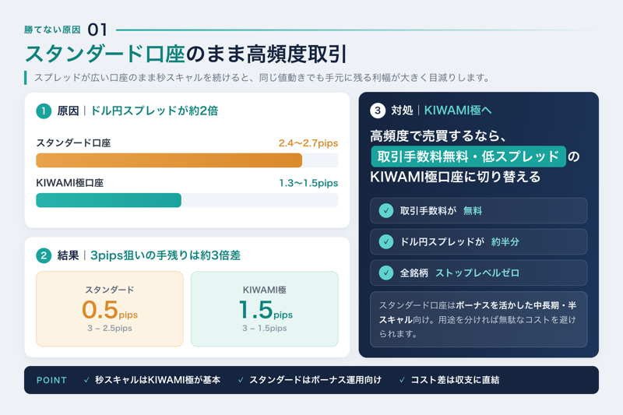
Task: Click the note box about ボーナスを活かした中長期
Action: 478,319
